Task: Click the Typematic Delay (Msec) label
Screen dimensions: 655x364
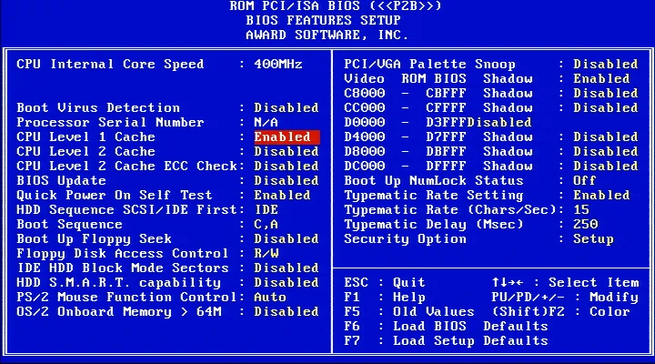Action: (x=434, y=225)
